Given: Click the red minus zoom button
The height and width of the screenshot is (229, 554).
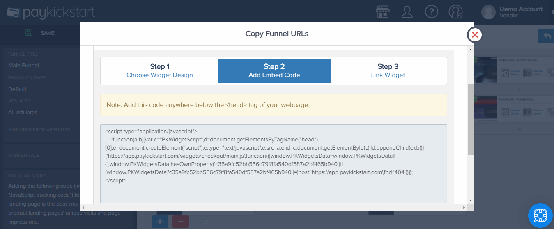Looking at the screenshot, I should (x=181, y=222).
